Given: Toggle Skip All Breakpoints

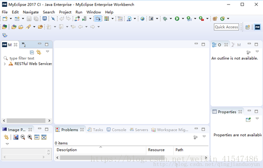Looking at the screenshot, I should click(x=53, y=18).
